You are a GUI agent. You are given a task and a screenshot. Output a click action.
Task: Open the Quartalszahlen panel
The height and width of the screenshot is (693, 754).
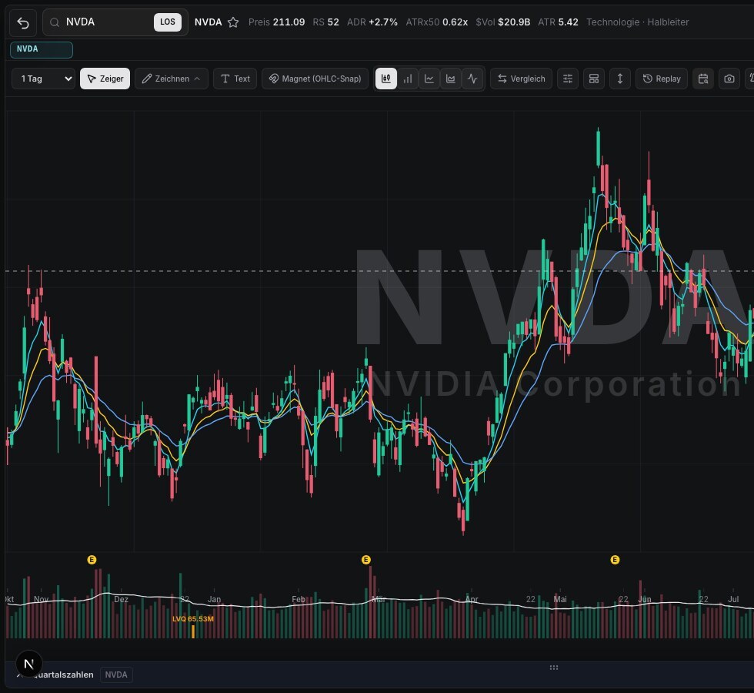[x=63, y=675]
